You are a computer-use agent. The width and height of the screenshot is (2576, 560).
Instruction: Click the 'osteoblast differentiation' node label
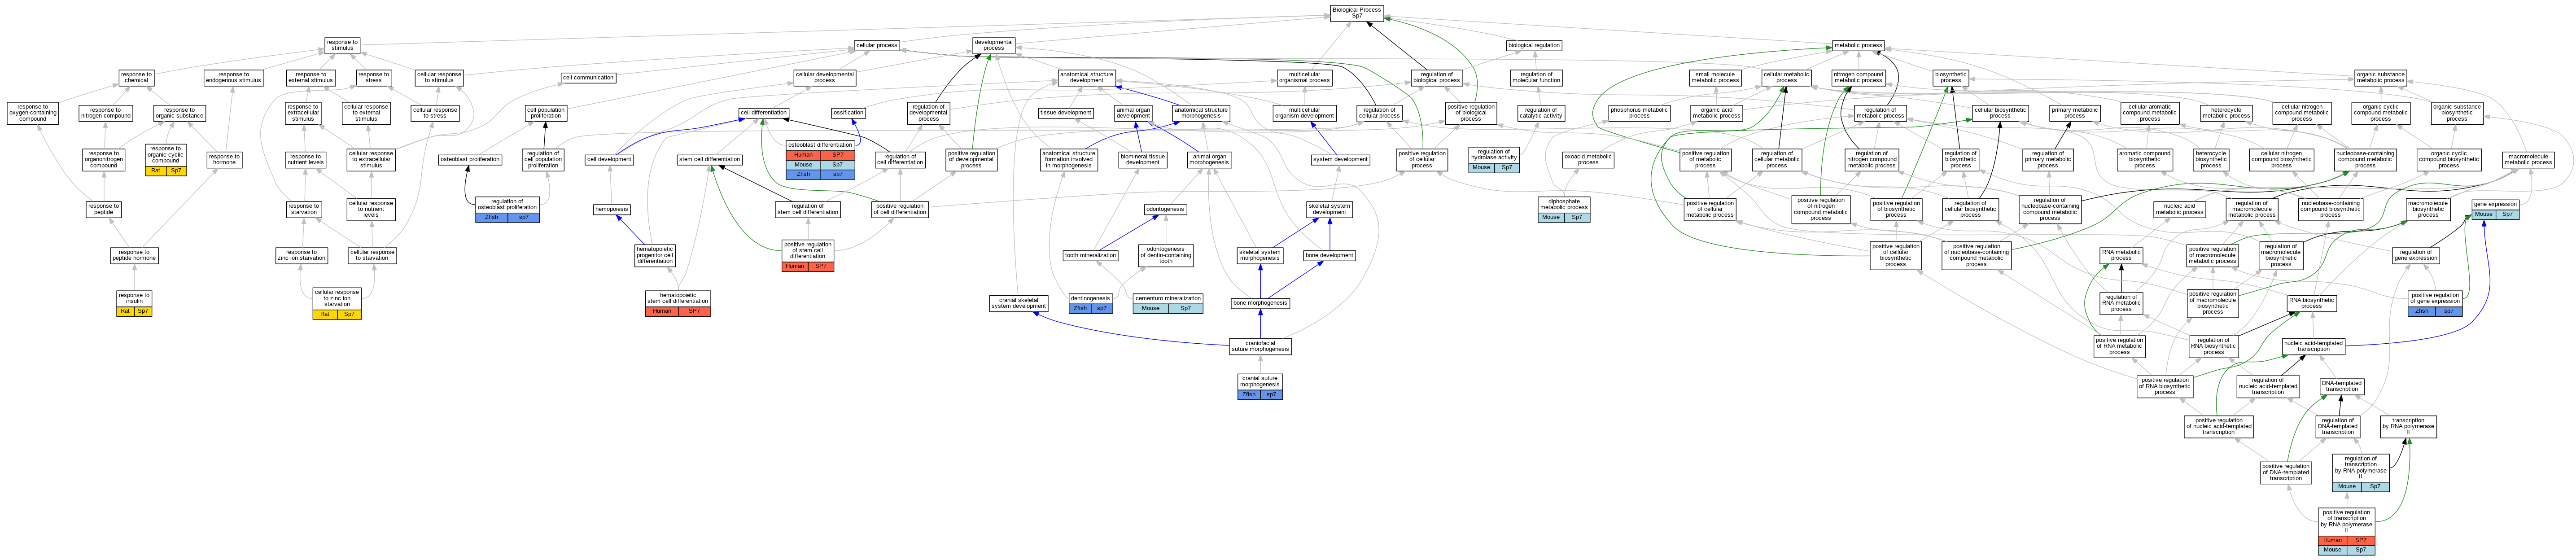click(820, 145)
